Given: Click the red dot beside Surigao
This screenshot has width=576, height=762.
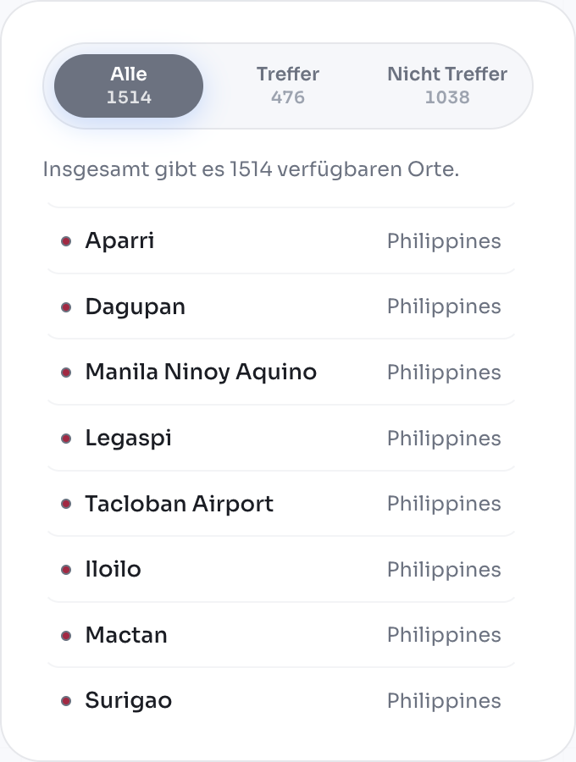Looking at the screenshot, I should (66, 701).
